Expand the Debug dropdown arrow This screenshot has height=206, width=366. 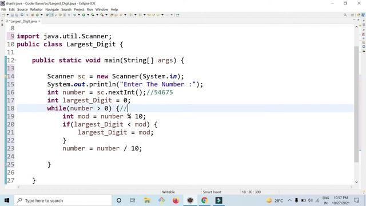79,15
